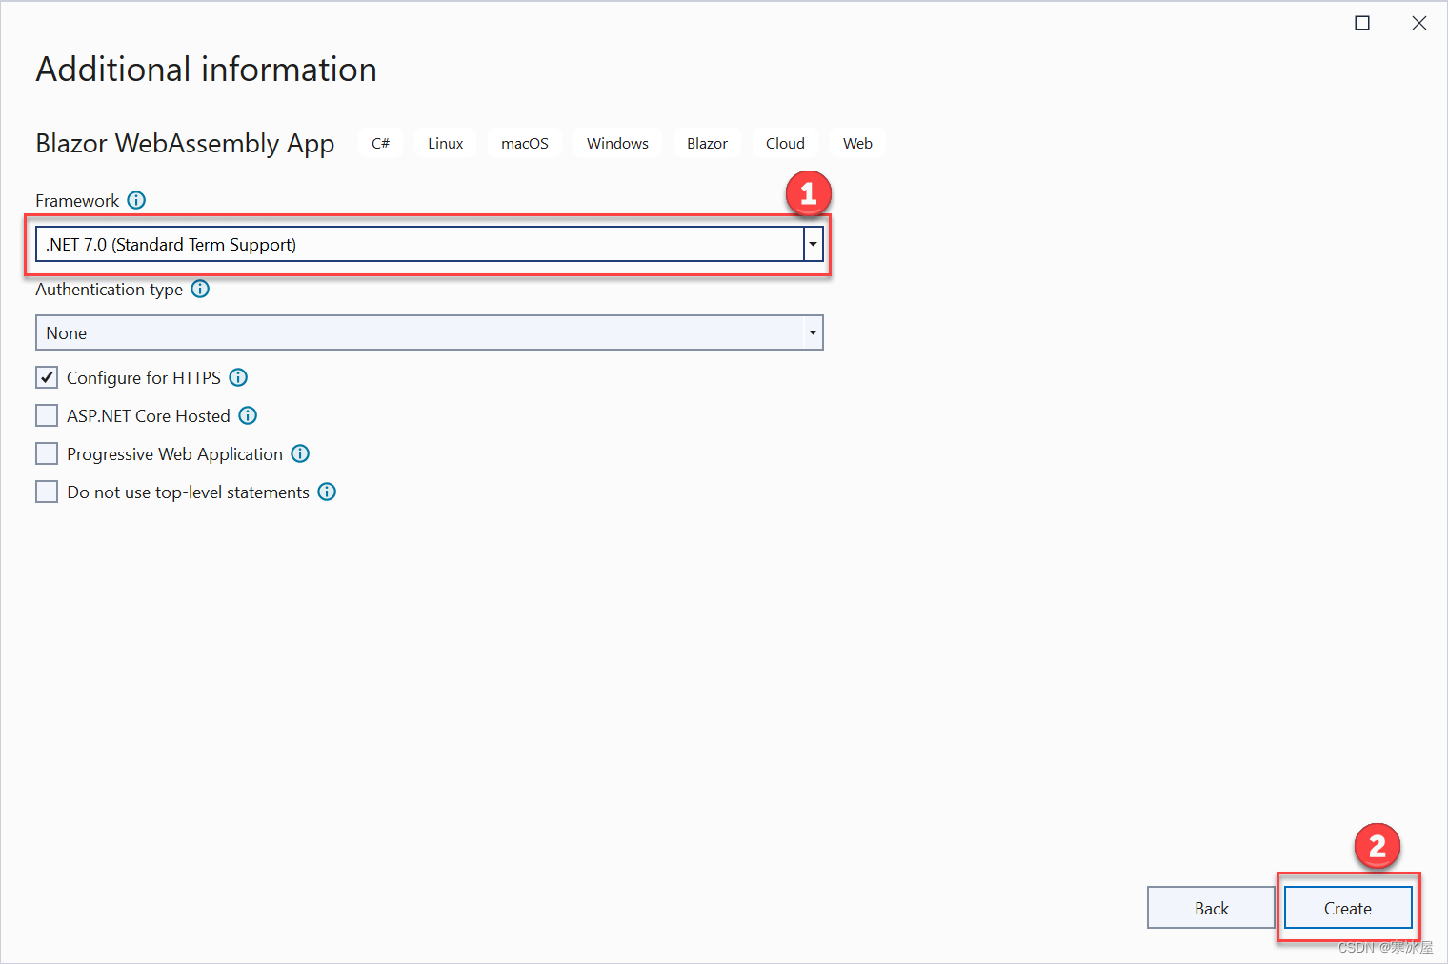Open the Framework info tooltip icon

136,200
